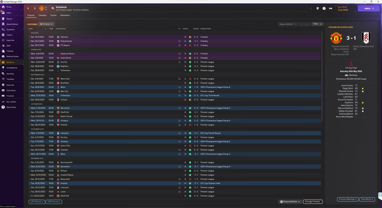Screen dimensions: 382x208
Task: Open Report Bug in the sidebar
Action: coord(11,107)
